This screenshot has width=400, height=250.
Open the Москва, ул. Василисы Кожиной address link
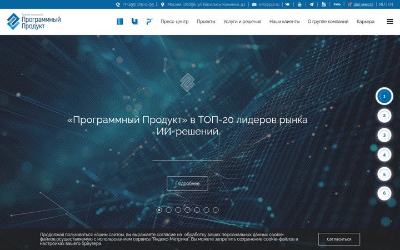206,4
